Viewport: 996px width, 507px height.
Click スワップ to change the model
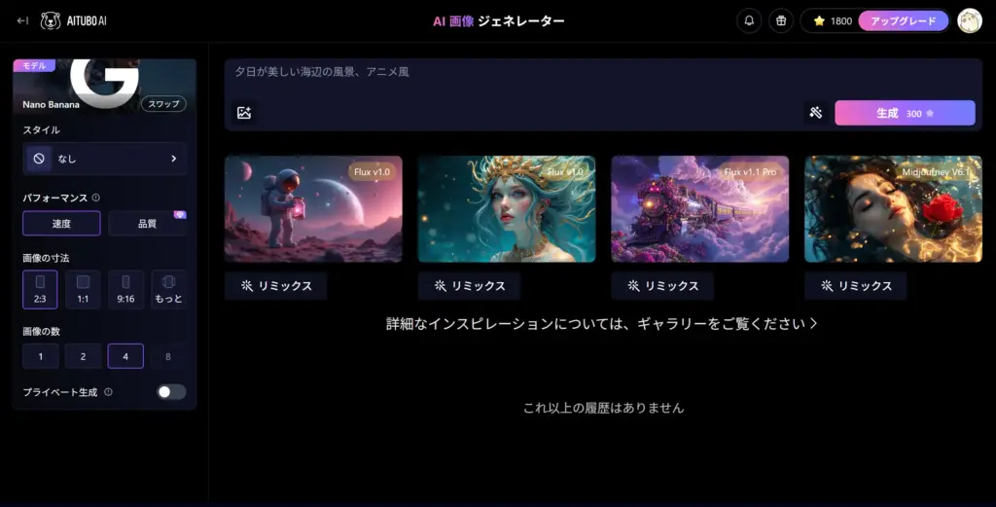(x=163, y=103)
